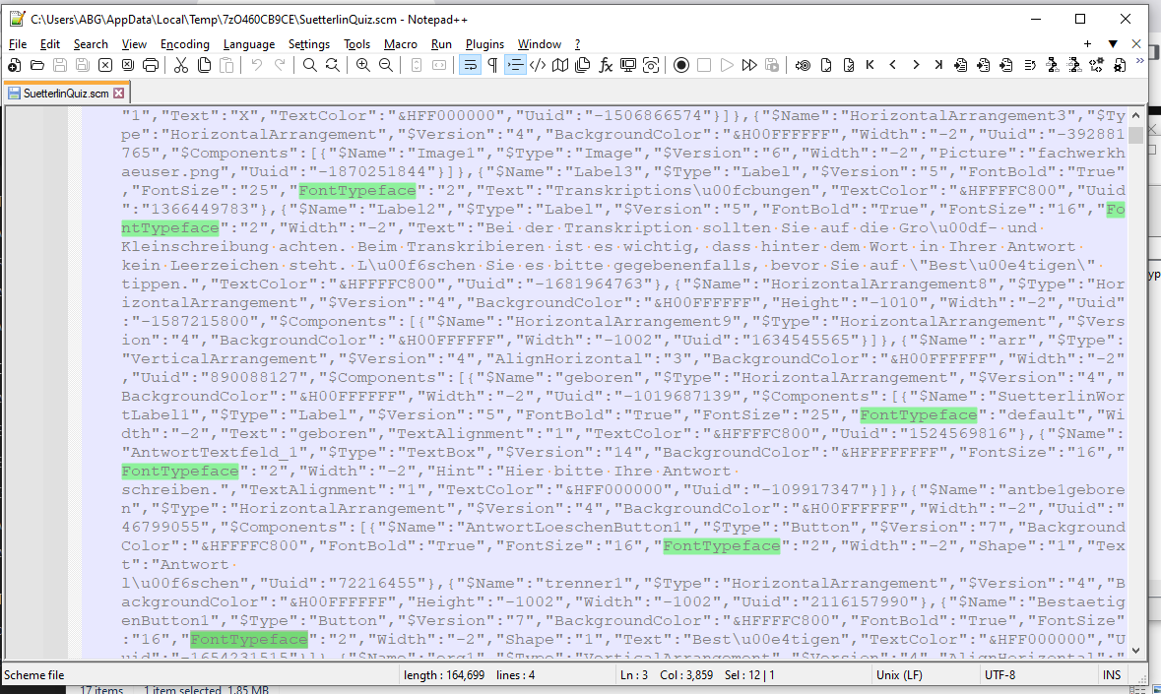Open the Document Map panel icon
This screenshot has height=694, width=1161.
point(560,65)
